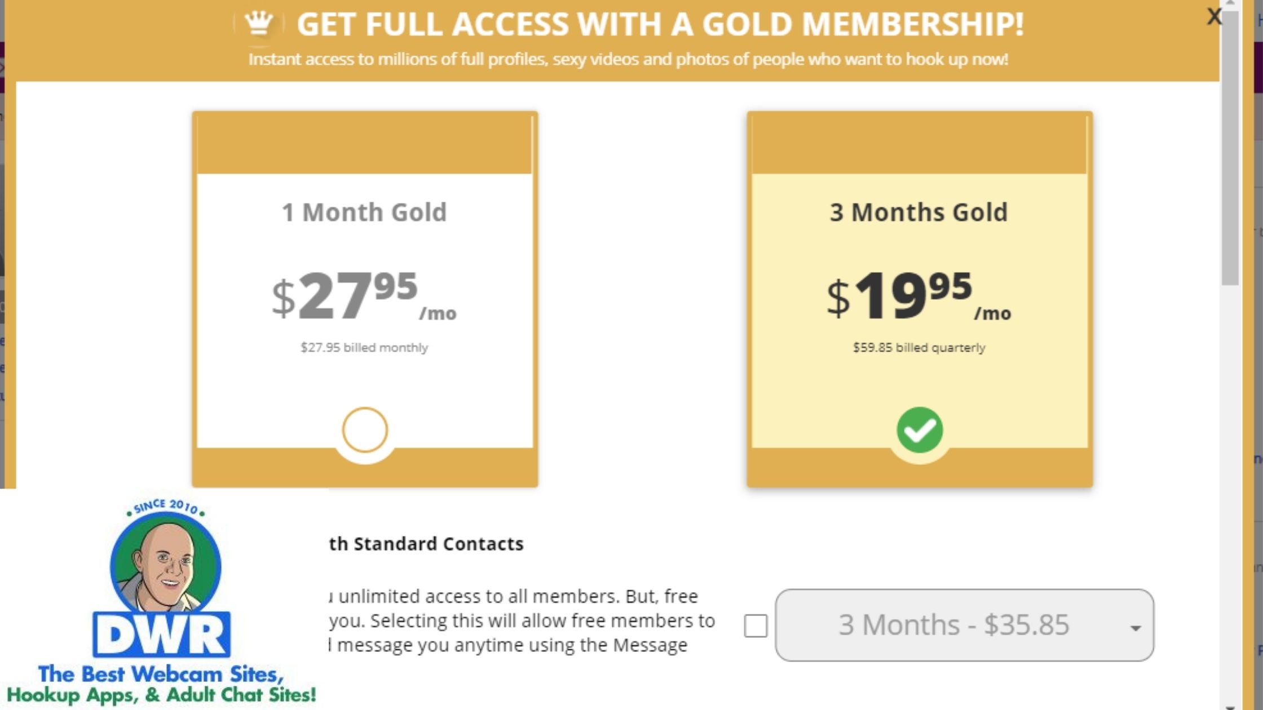Select the "3 Months Gold" plan title
The width and height of the screenshot is (1263, 710).
[x=918, y=212]
